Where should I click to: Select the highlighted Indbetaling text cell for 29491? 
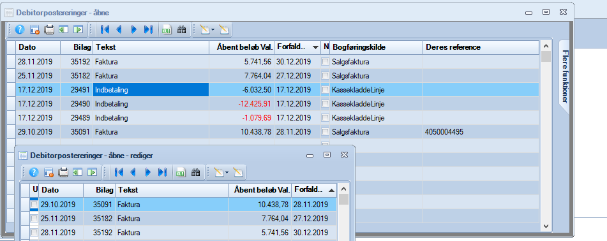point(151,90)
